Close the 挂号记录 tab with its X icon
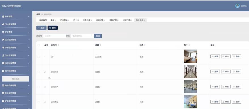Screen dimensions: 249x109 91,20
